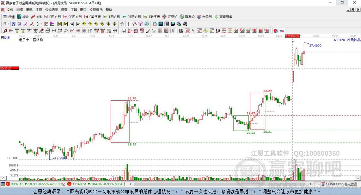Open the calendar date icon
This screenshot has height=195, width=361.
point(154,24)
